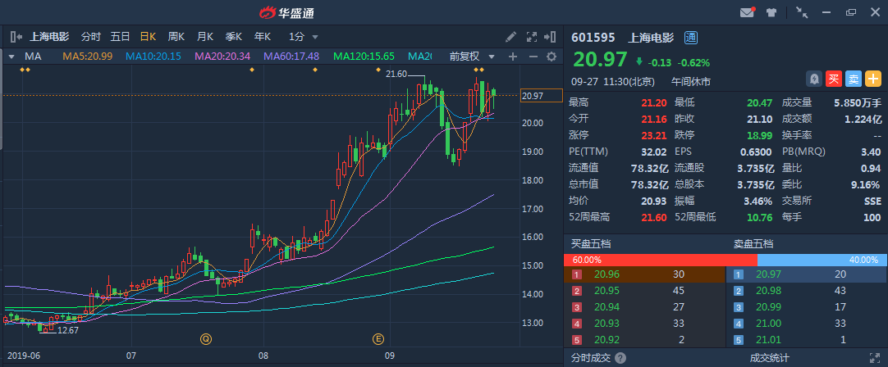
Task: Close the 华盛通 window
Action: pyautogui.click(x=875, y=11)
